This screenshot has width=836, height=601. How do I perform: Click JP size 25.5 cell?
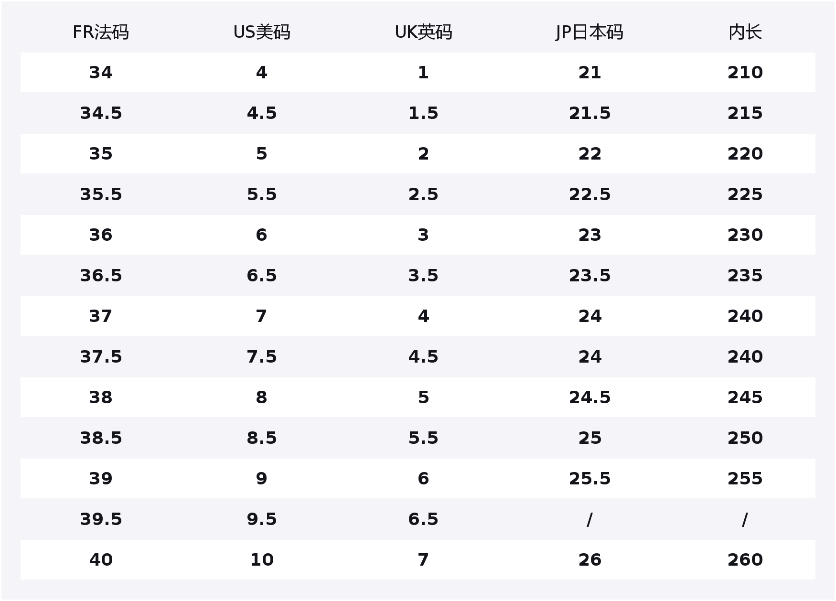589,479
